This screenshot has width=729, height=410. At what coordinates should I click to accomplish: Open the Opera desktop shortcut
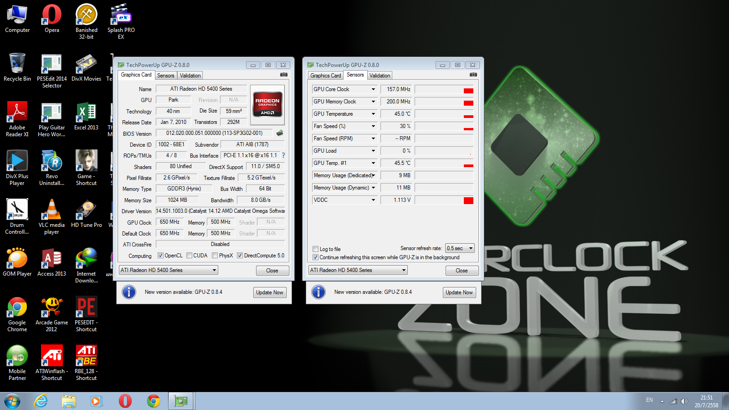[x=52, y=19]
